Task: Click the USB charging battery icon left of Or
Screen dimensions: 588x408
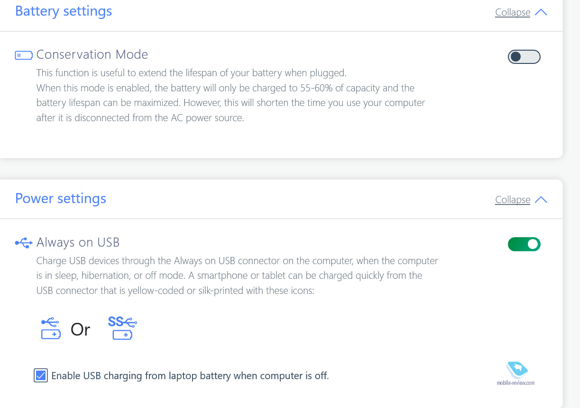Action: coord(51,328)
